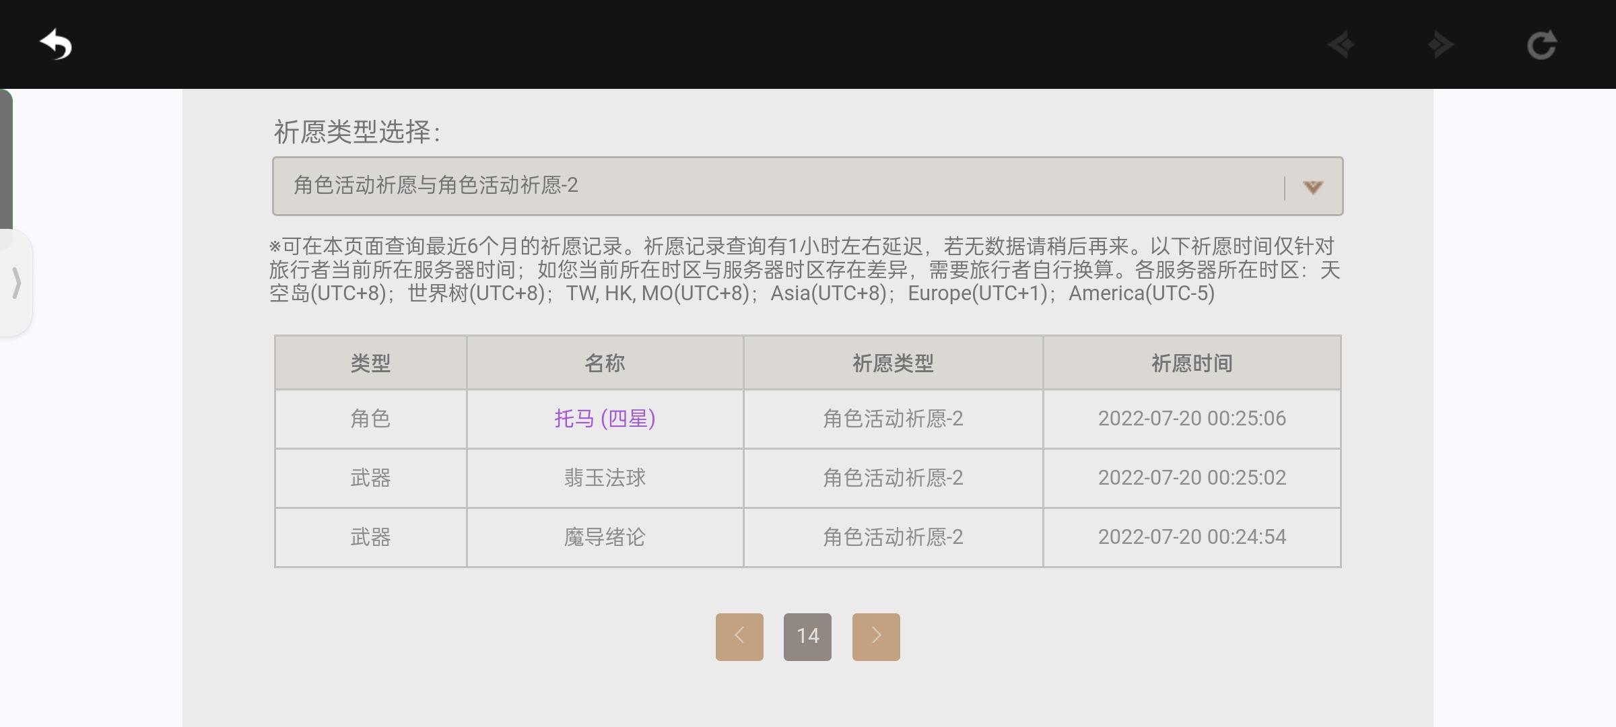Click 托马 (四星) character link
1616x727 pixels.
(605, 419)
